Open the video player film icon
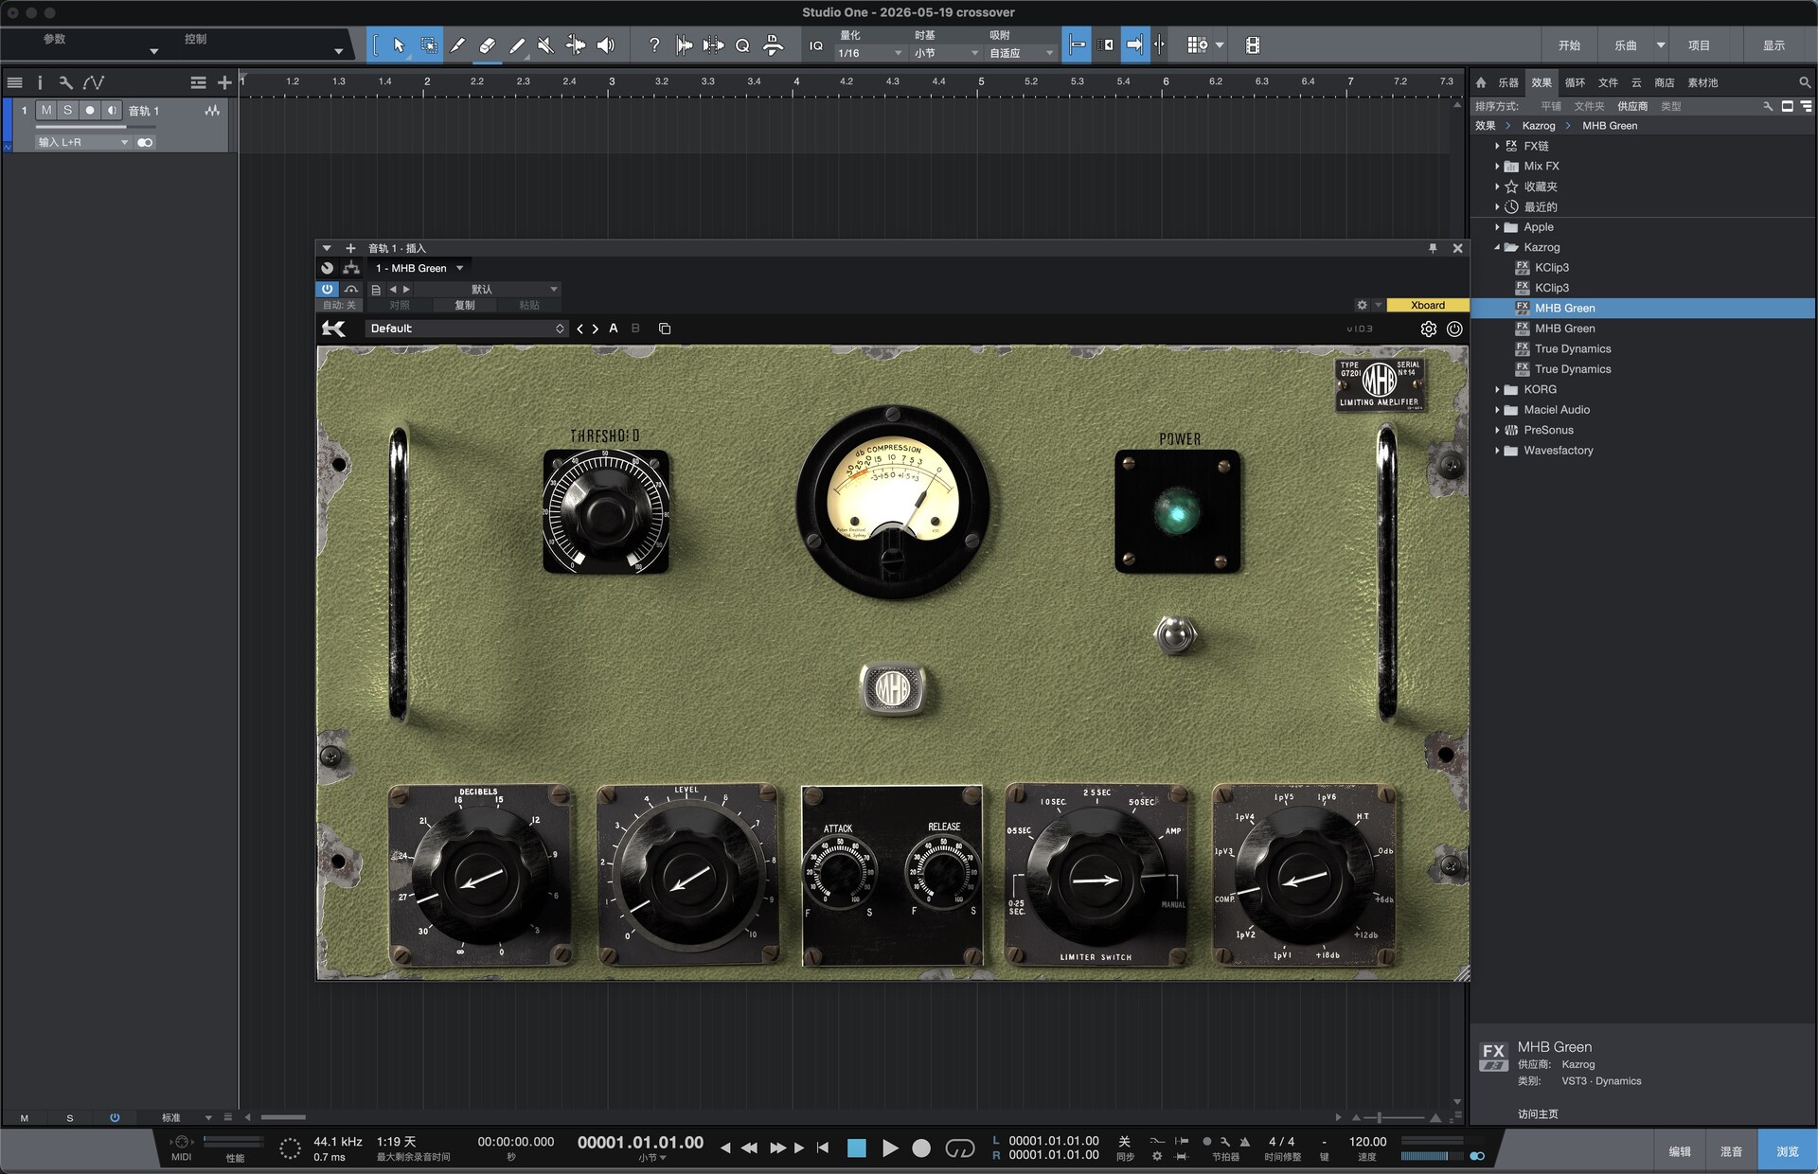The height and width of the screenshot is (1174, 1818). click(x=1252, y=45)
